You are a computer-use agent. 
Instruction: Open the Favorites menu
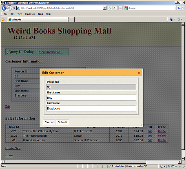[x=30, y=14]
